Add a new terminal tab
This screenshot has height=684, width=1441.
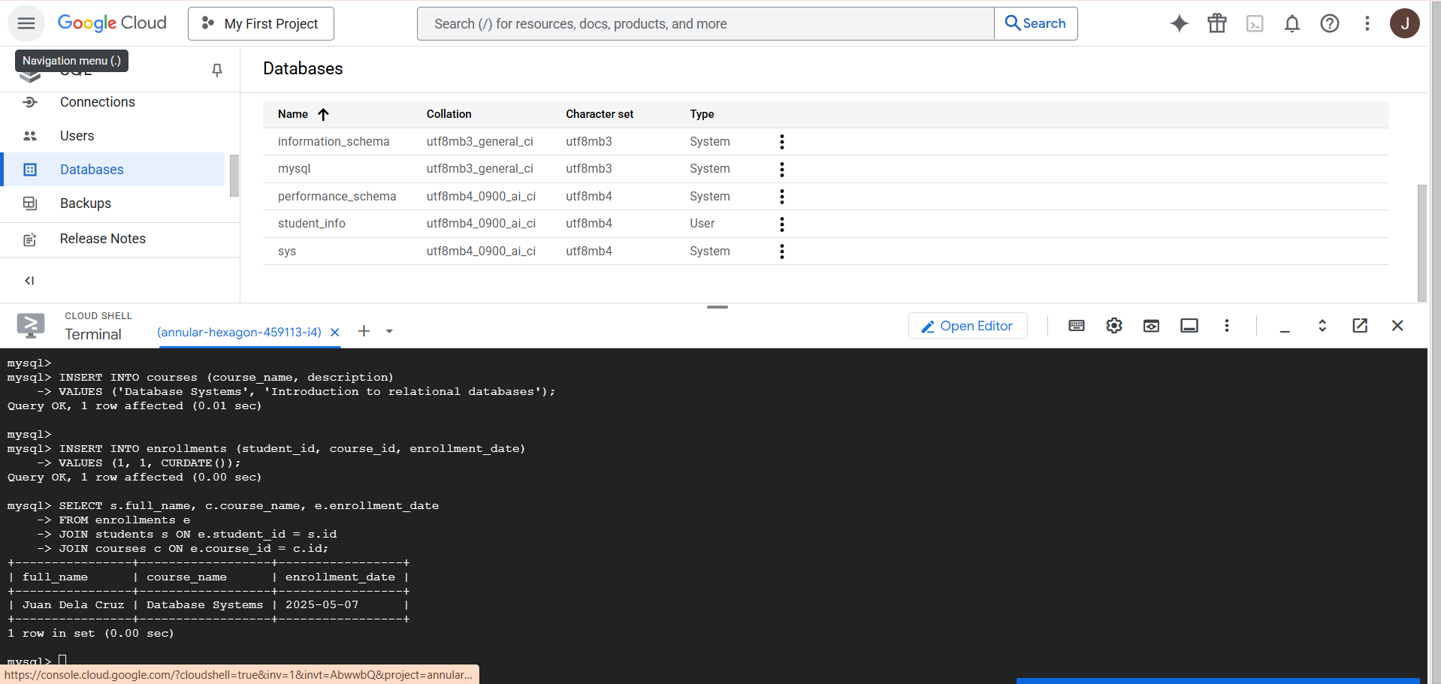tap(364, 331)
